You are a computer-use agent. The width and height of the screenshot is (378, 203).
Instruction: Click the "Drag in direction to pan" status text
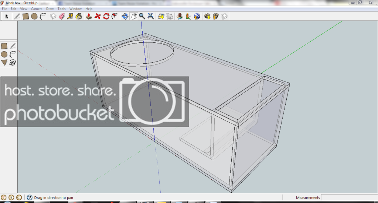click(54, 197)
